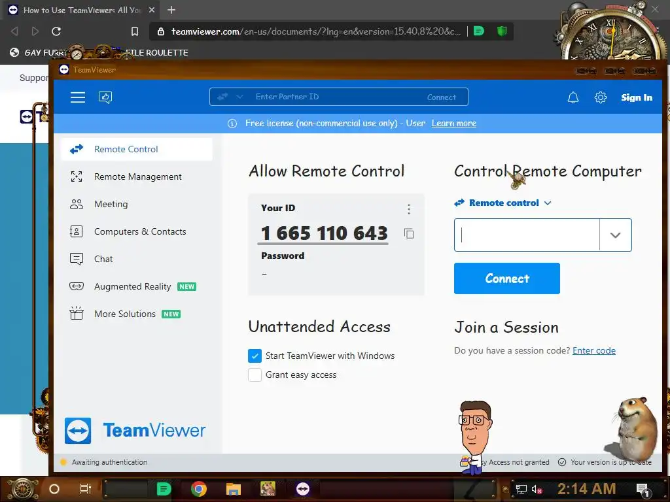This screenshot has width=670, height=502.
Task: Open Chrome from the taskbar
Action: tap(199, 489)
